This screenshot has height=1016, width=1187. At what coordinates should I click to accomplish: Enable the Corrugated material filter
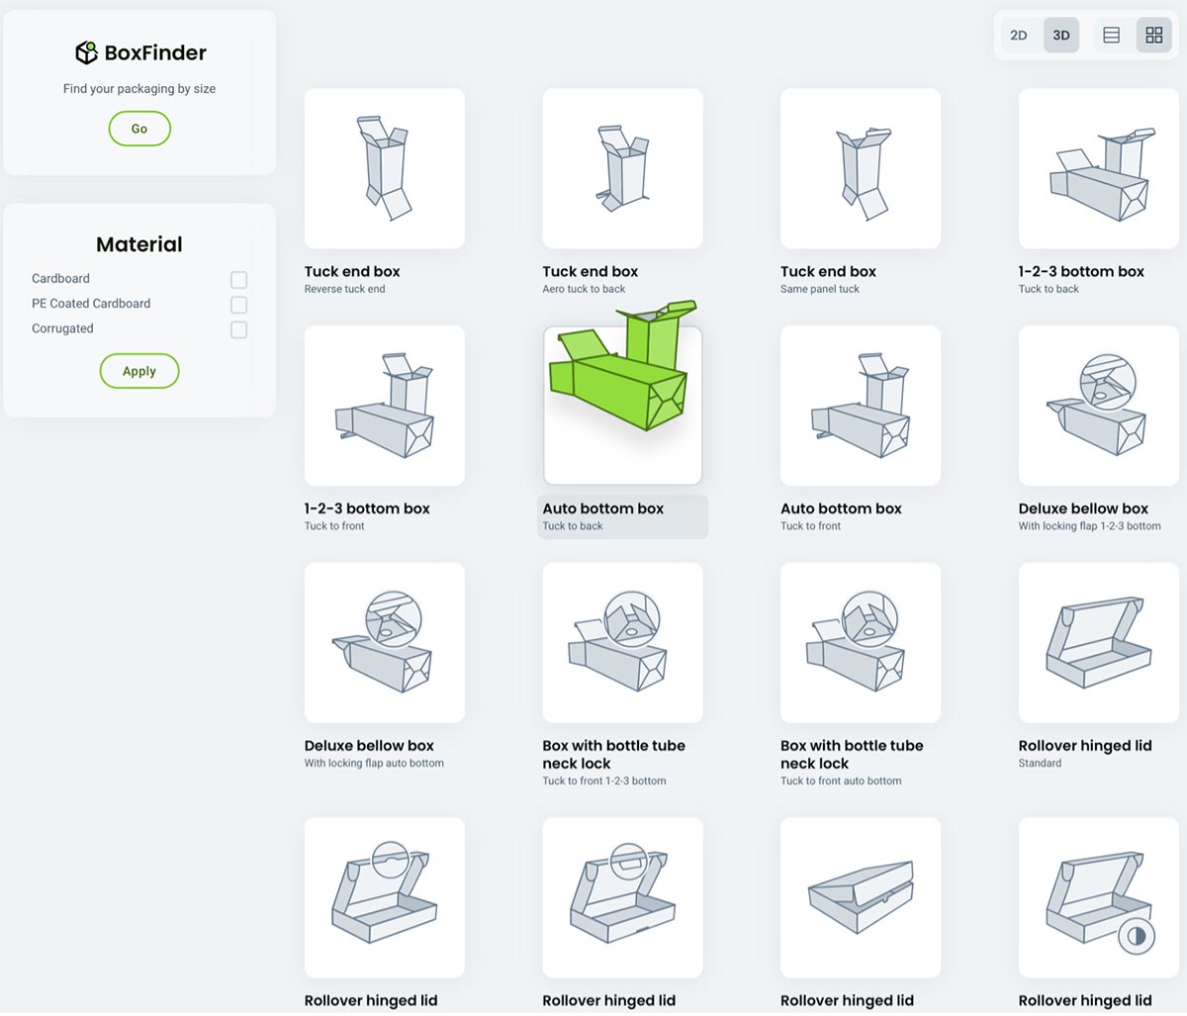coord(238,329)
